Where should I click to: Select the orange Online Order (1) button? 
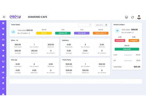click(101, 33)
